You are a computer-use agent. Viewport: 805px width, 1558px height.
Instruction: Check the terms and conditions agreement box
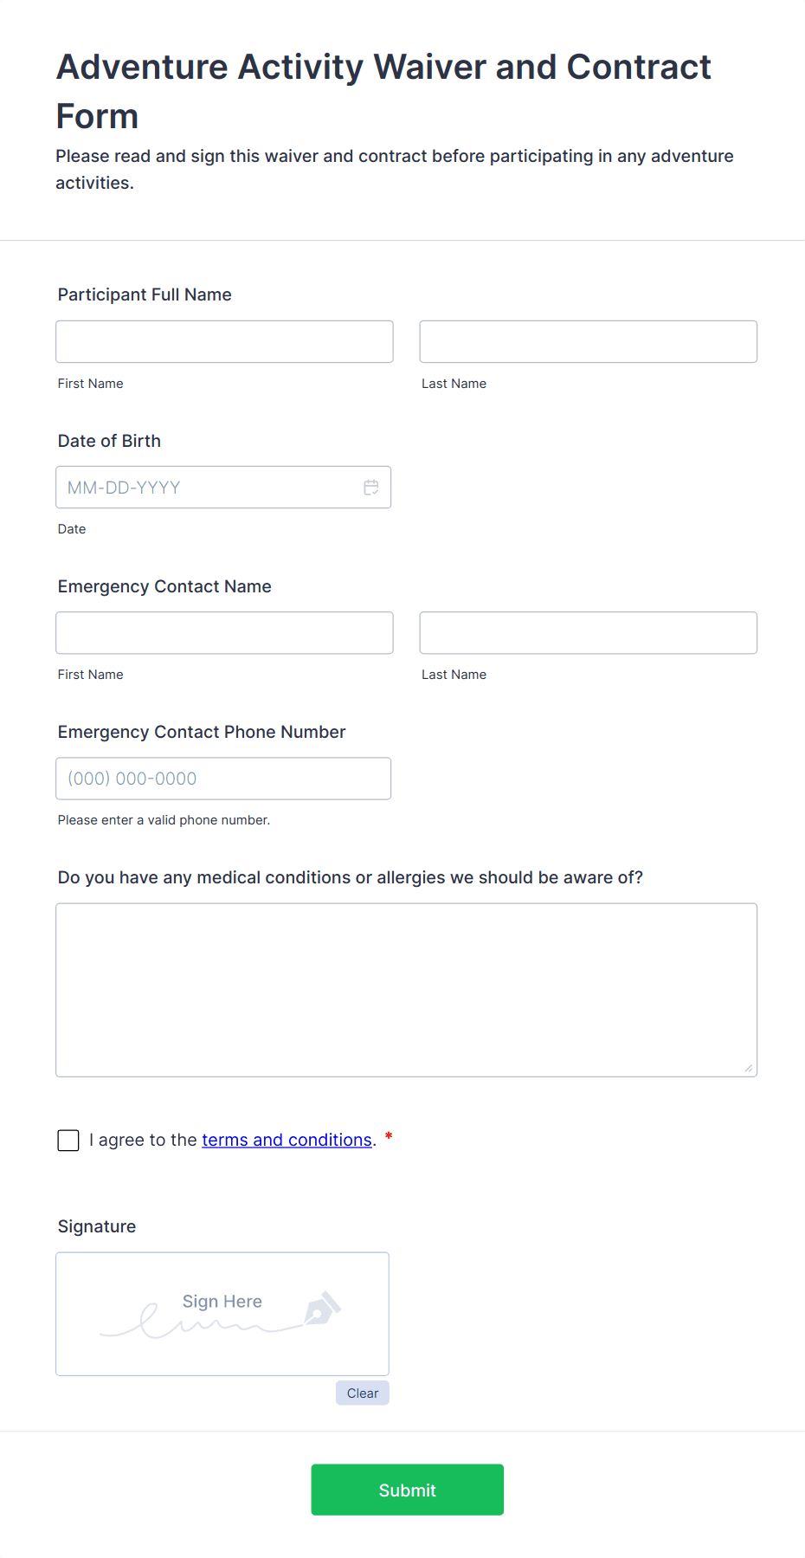(68, 1140)
